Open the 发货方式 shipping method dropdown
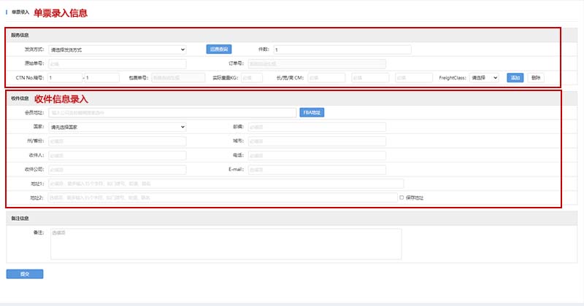584x306 pixels. point(117,50)
